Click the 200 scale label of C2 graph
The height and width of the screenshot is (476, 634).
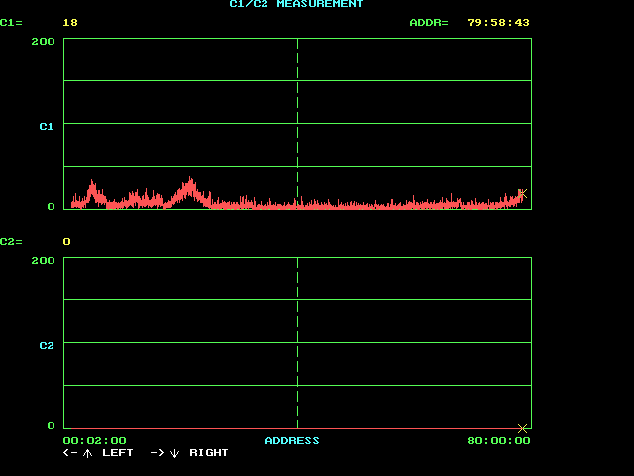point(43,260)
